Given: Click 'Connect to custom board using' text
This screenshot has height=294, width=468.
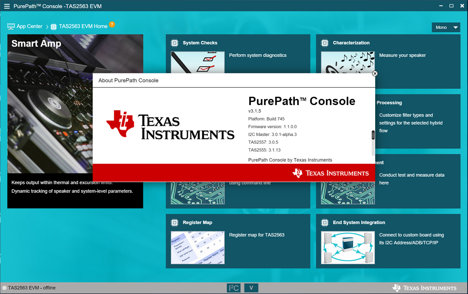Looking at the screenshot, I should point(412,235).
